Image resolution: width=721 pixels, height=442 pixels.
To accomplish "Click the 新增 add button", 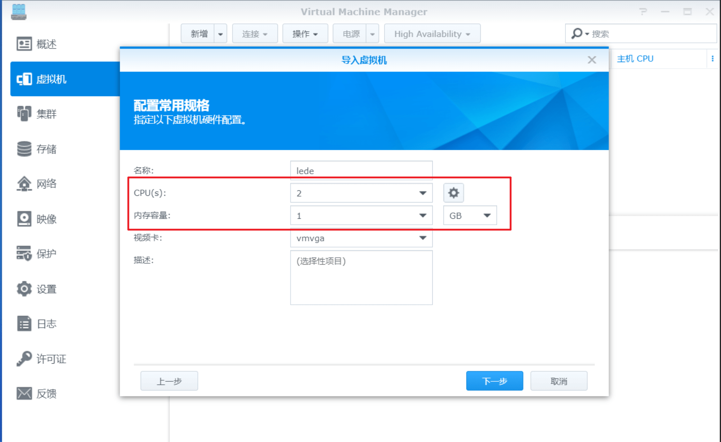I will [198, 34].
